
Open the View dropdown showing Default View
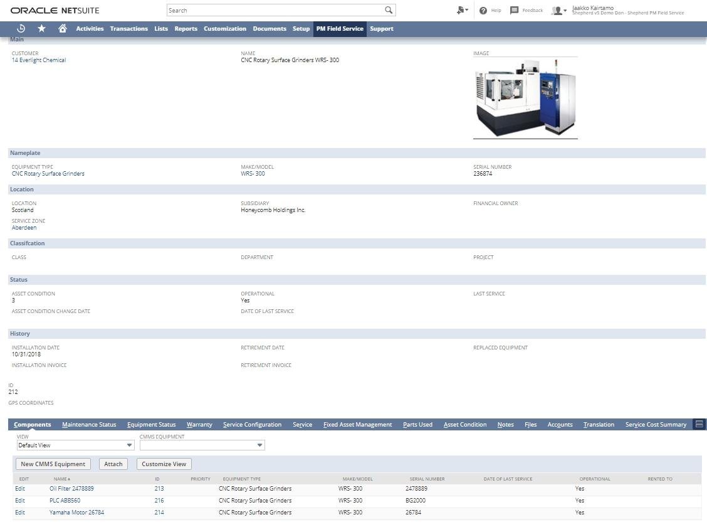pos(75,445)
